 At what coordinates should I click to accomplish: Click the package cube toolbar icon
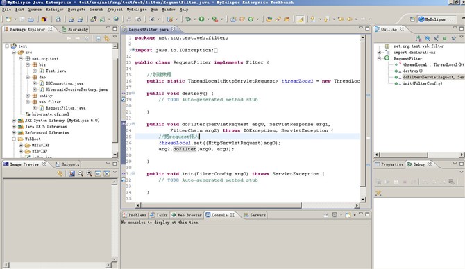pos(44,19)
